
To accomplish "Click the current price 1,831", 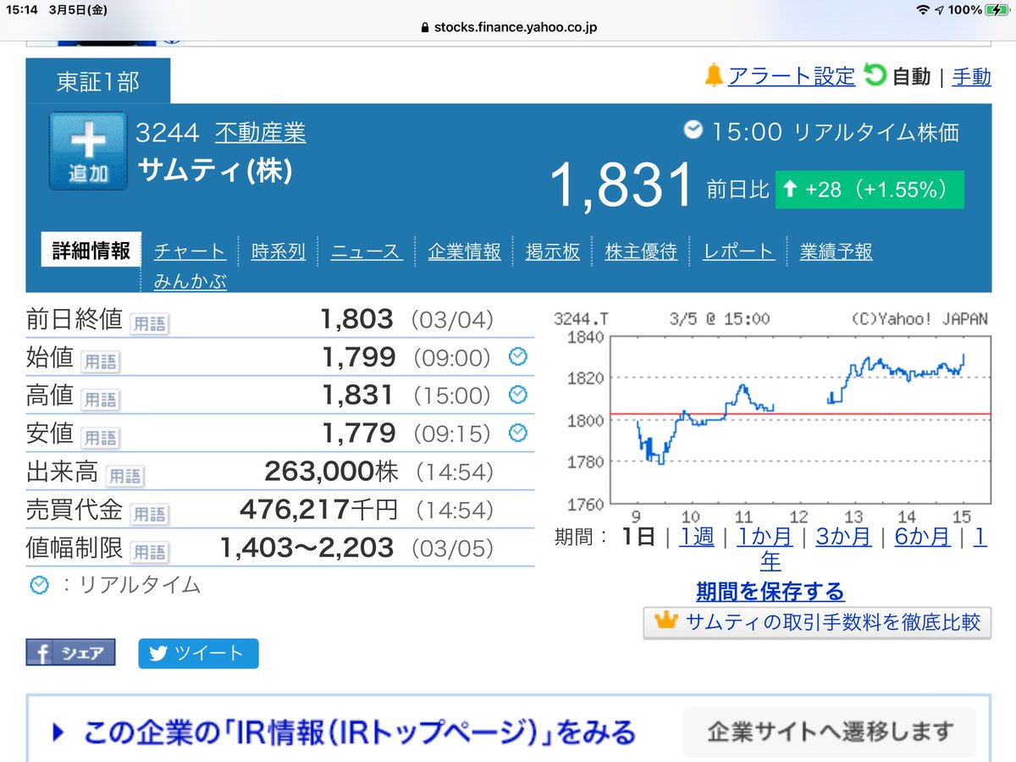I will click(621, 186).
